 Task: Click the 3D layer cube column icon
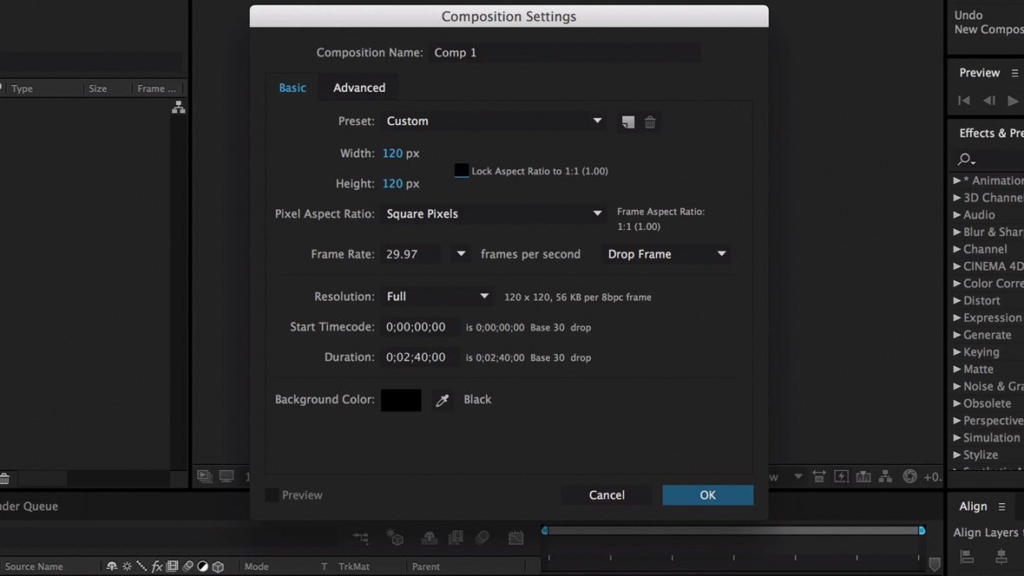pyautogui.click(x=219, y=566)
